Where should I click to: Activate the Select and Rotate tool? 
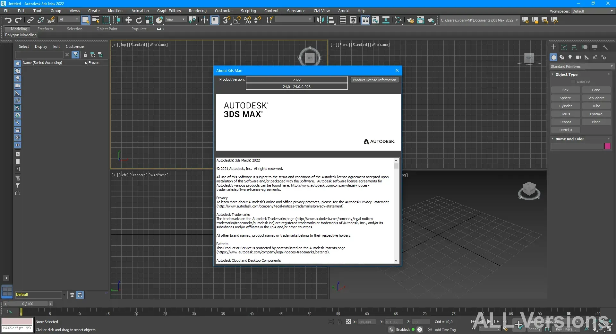click(x=139, y=20)
